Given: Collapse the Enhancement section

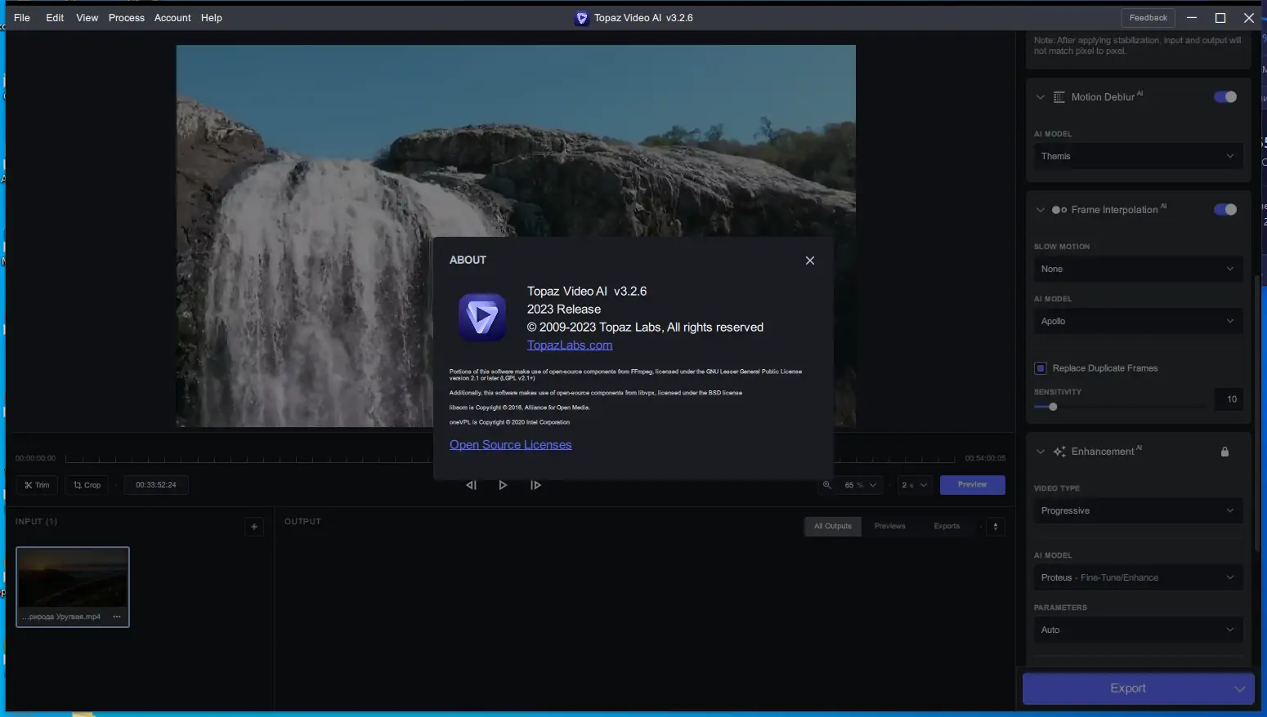Looking at the screenshot, I should click(1040, 452).
